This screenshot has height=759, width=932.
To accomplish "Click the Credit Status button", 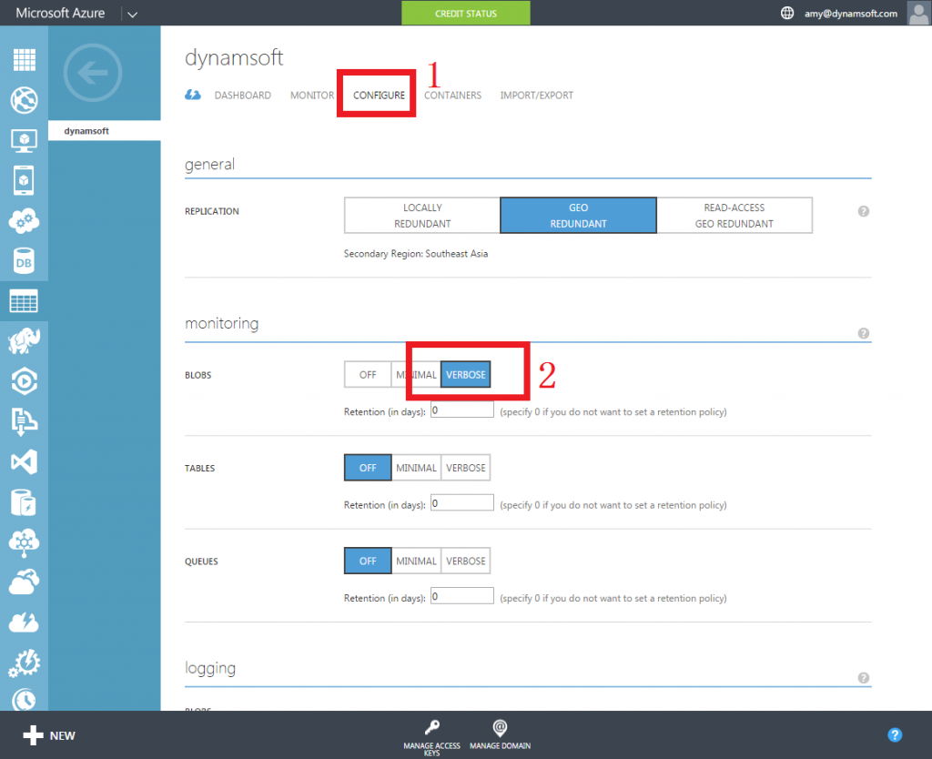I will (x=466, y=14).
